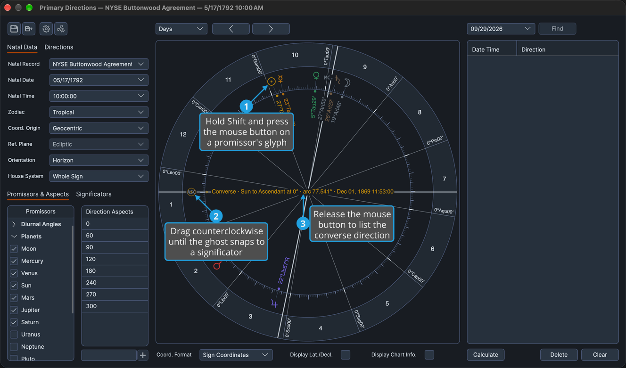Switch to the Directions tab
Screen dimensions: 626x368
(59, 47)
